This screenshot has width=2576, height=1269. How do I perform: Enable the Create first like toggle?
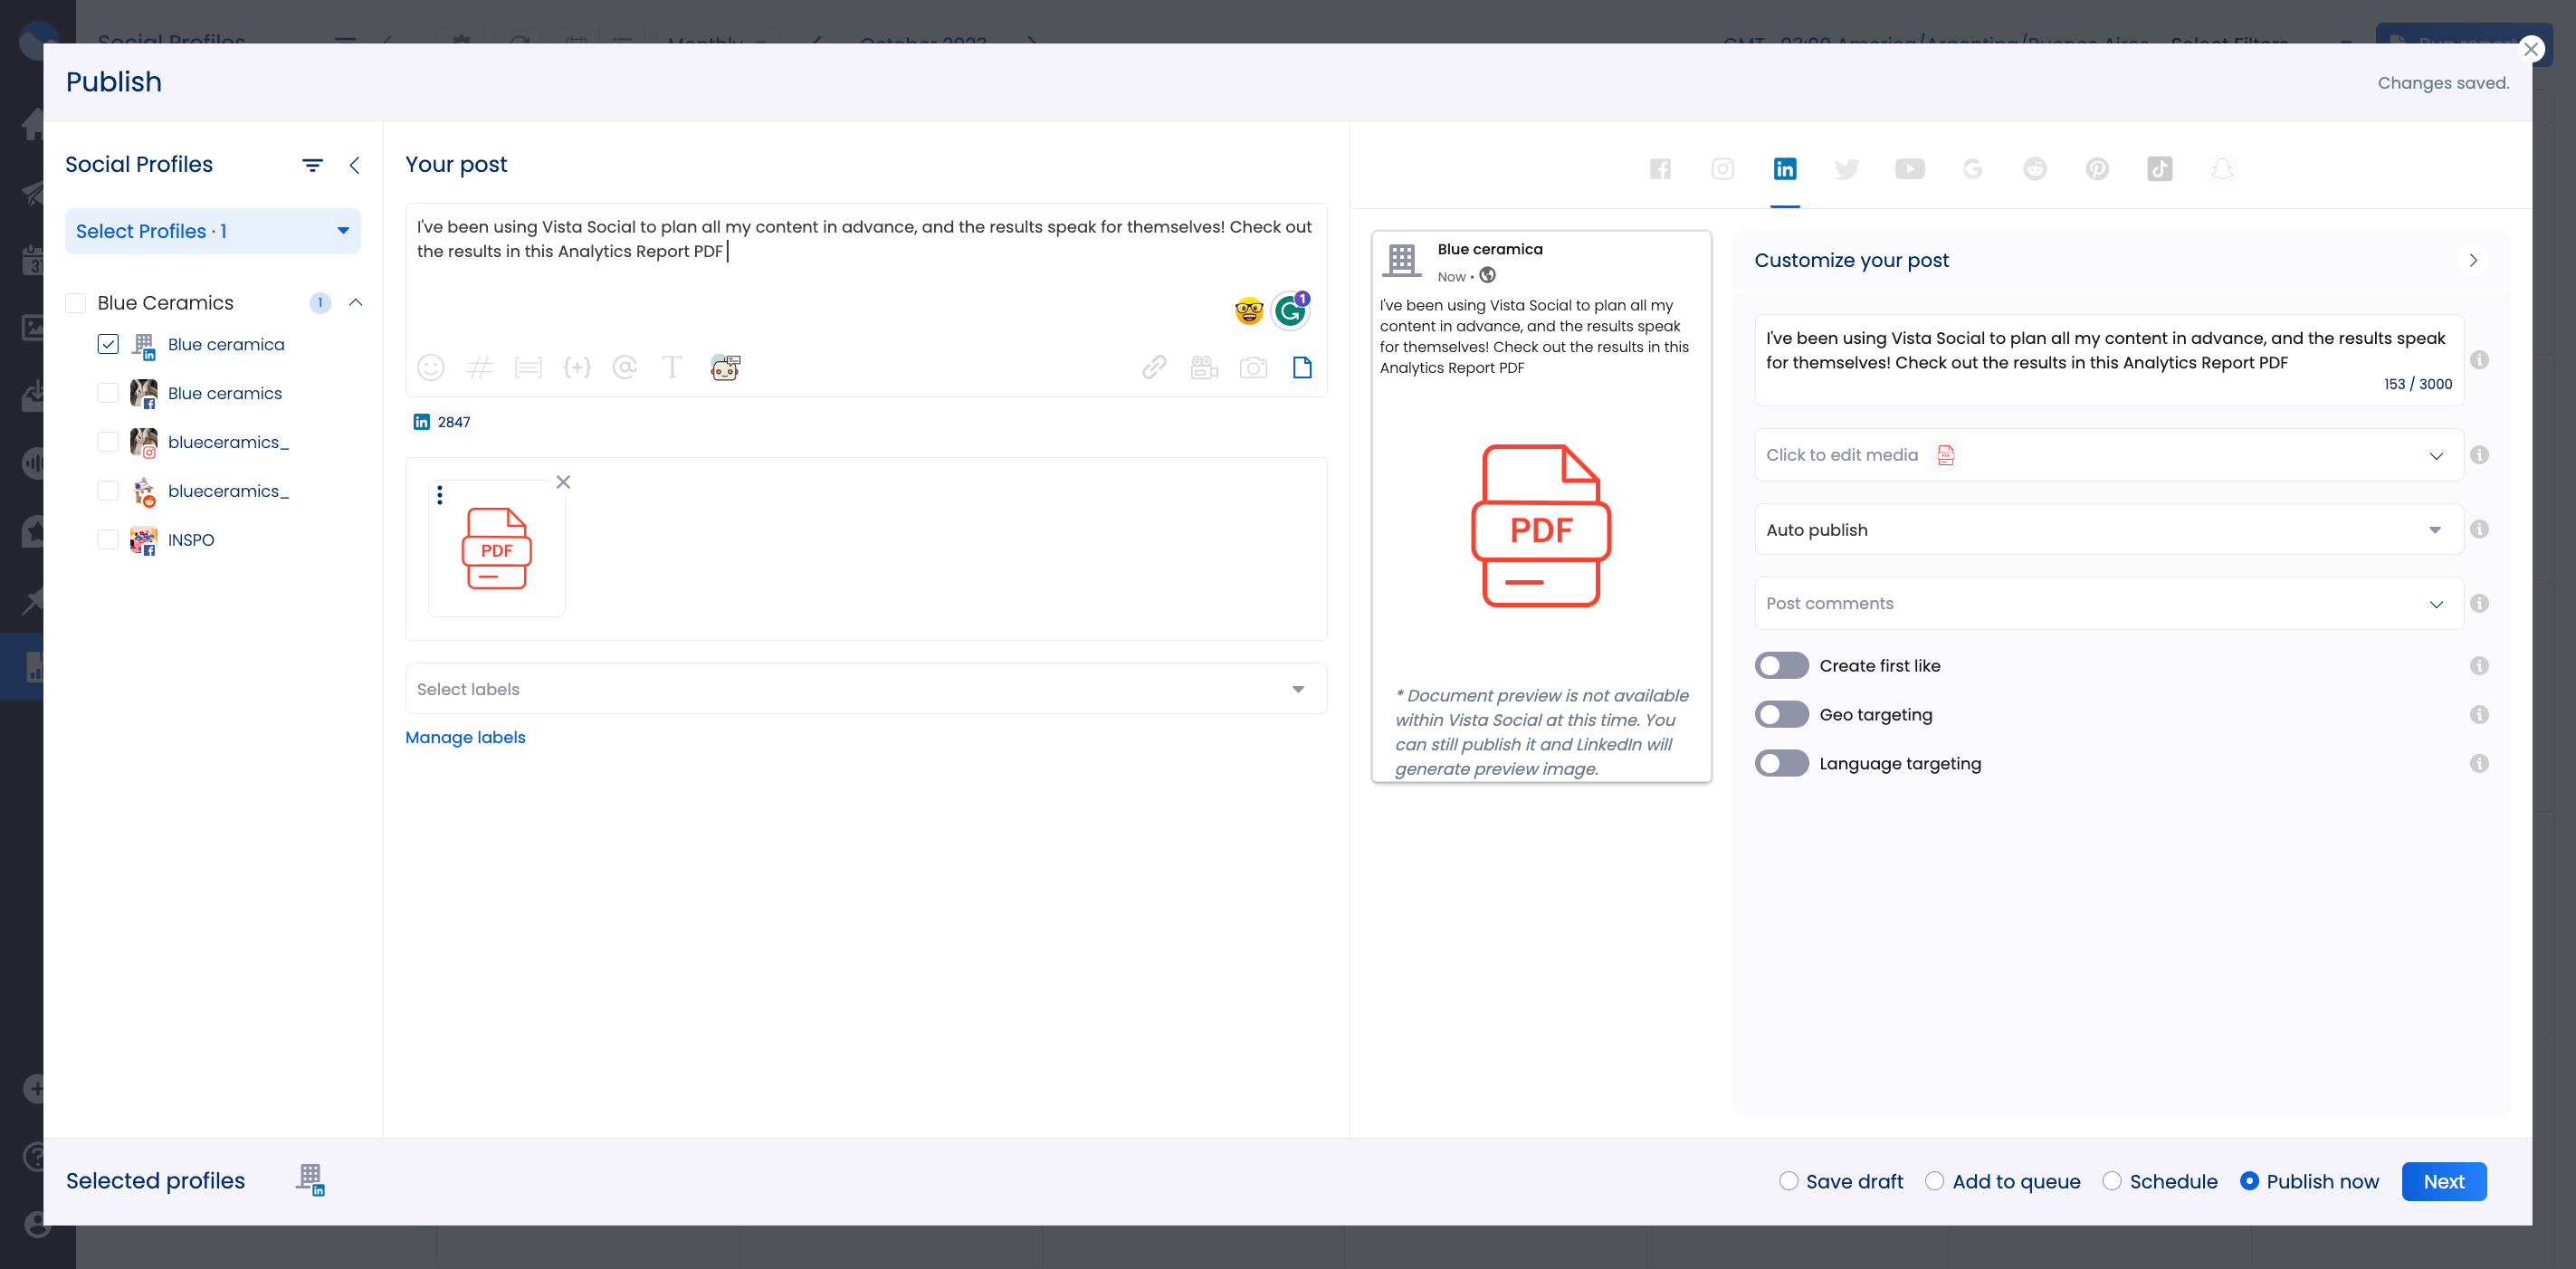(x=1781, y=666)
